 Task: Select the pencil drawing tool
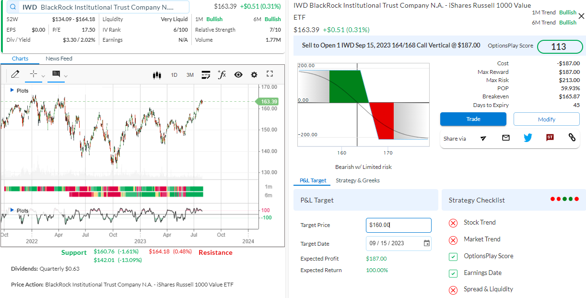pyautogui.click(x=15, y=74)
